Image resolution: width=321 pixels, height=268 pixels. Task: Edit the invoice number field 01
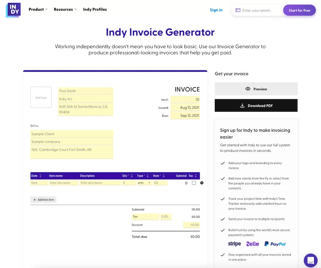click(x=185, y=100)
